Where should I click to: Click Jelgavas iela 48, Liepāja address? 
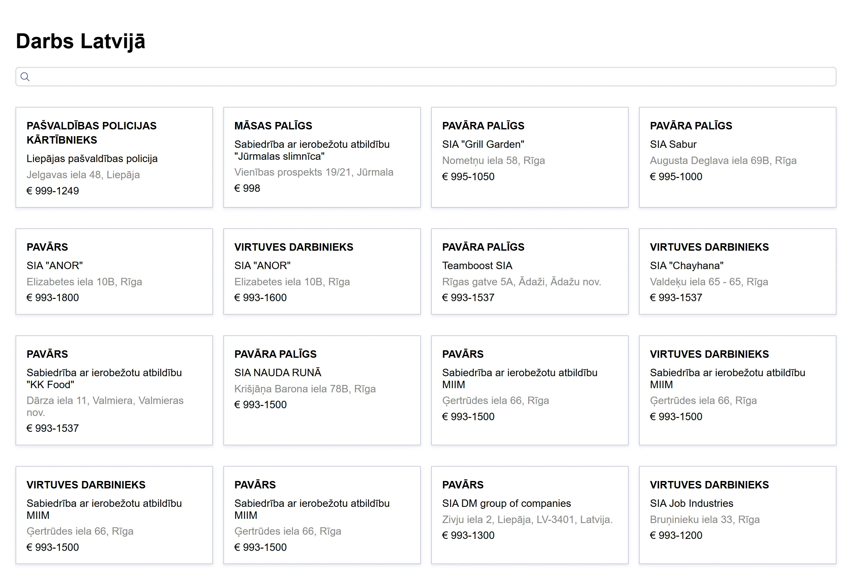(x=83, y=175)
